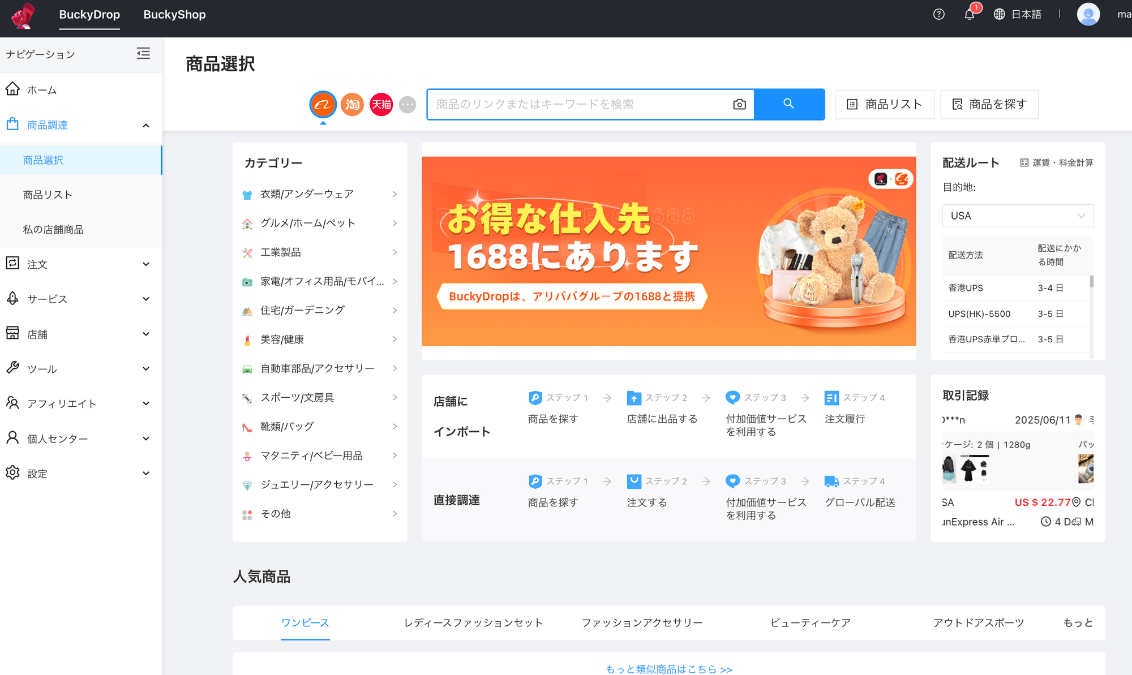Click the ジュエリー diamond icon

point(247,485)
